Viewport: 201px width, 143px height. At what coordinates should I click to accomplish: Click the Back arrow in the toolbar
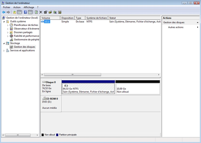[x=3, y=12]
